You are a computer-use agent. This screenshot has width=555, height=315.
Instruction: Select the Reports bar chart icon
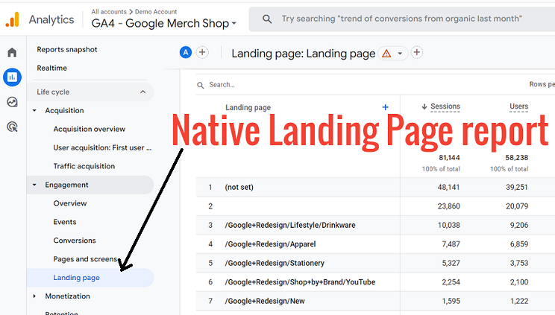[x=13, y=77]
